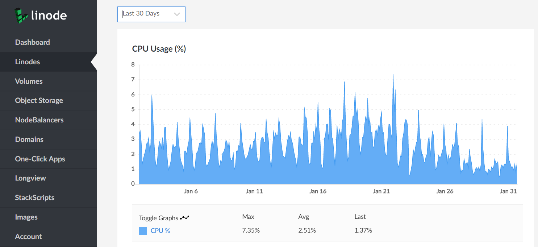Click the linode wordmark text
538x247 pixels.
click(x=49, y=15)
